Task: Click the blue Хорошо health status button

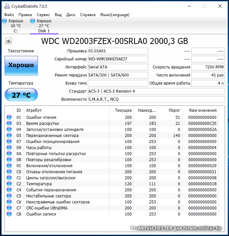Action: point(21,65)
